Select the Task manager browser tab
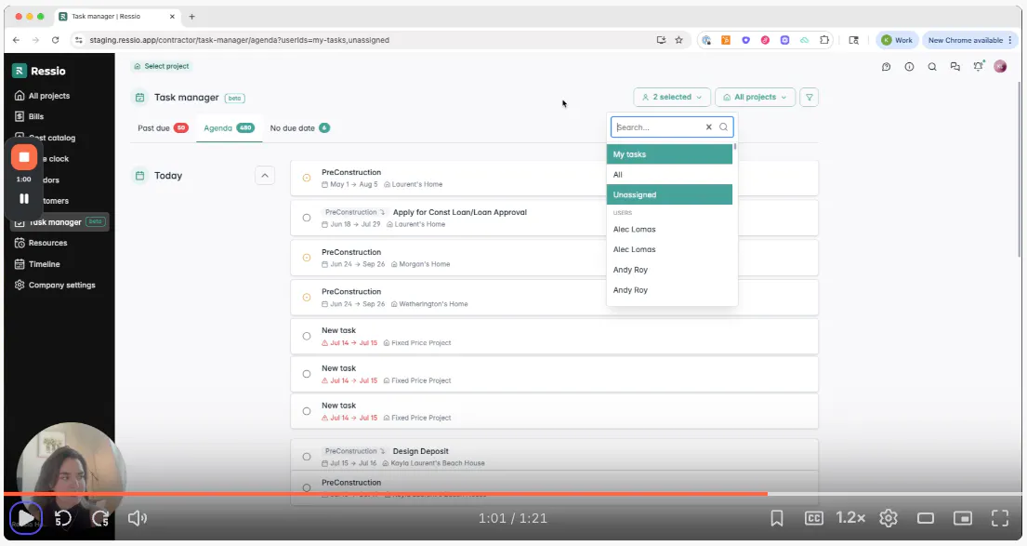Image resolution: width=1027 pixels, height=546 pixels. click(116, 17)
